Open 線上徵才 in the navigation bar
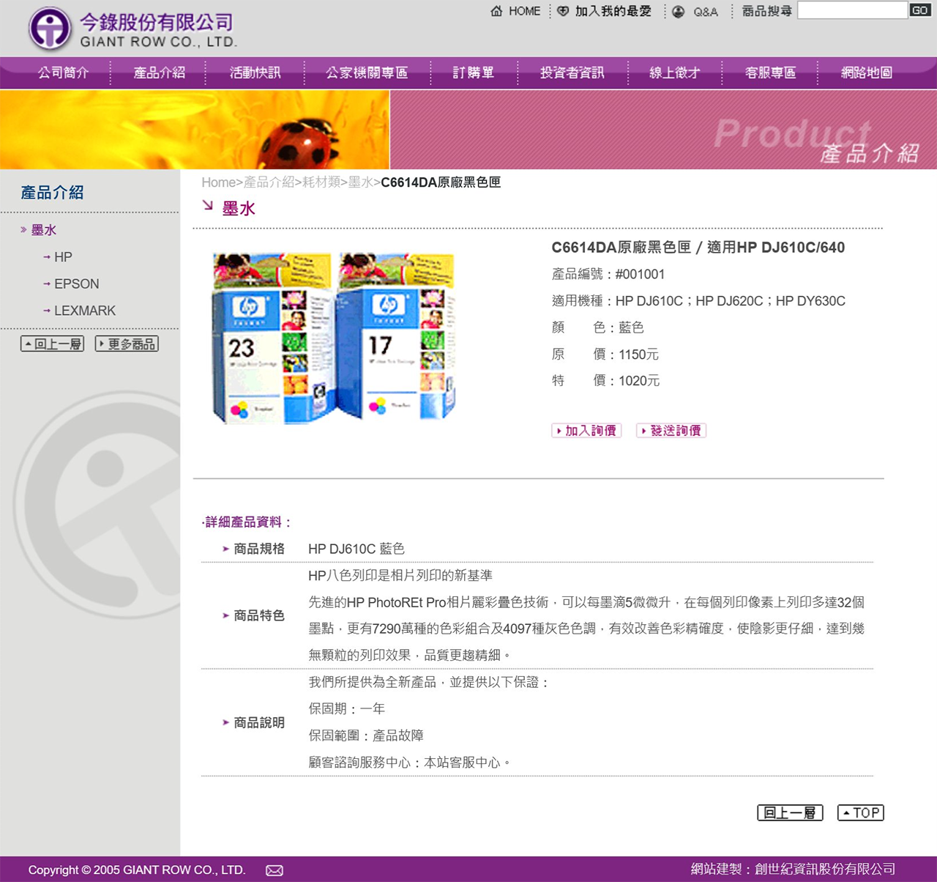The height and width of the screenshot is (882, 937). coord(675,73)
